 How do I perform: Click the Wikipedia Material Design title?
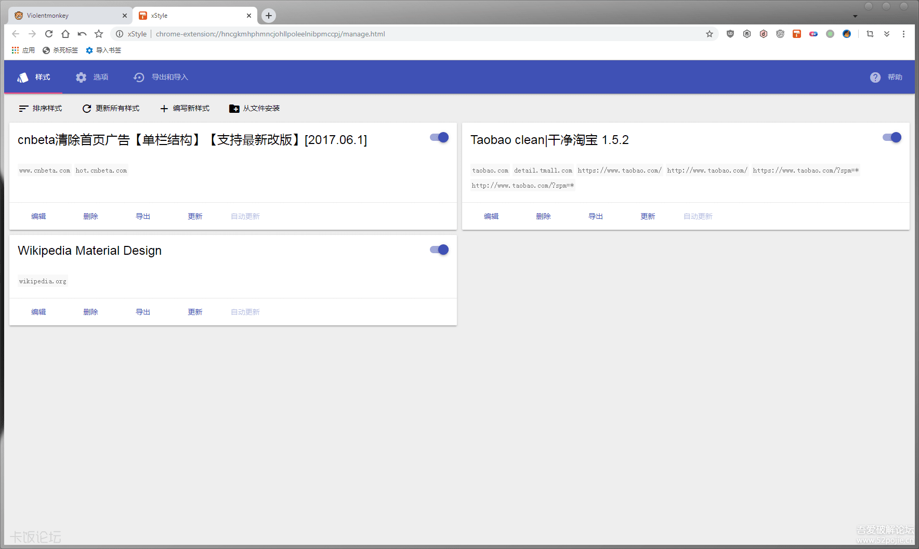89,251
